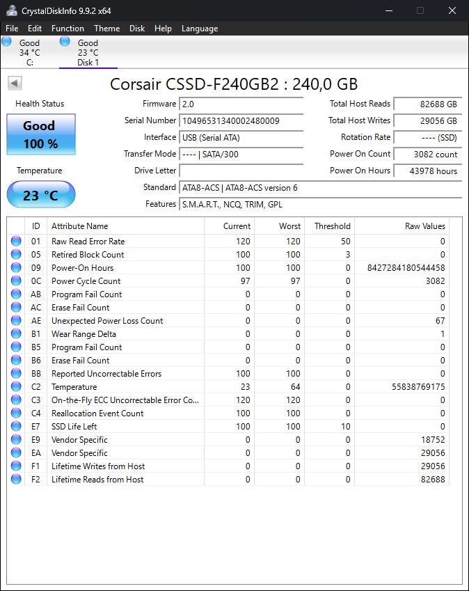Click the Serial Number field
This screenshot has height=591, width=469.
(x=241, y=120)
